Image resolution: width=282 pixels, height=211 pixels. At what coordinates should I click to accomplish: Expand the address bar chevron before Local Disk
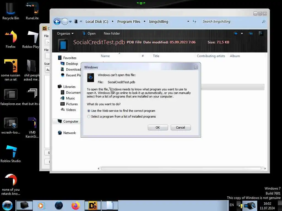coord(81,21)
